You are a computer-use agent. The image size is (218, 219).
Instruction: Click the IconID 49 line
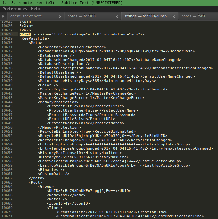pyautogui.click(x=68, y=203)
